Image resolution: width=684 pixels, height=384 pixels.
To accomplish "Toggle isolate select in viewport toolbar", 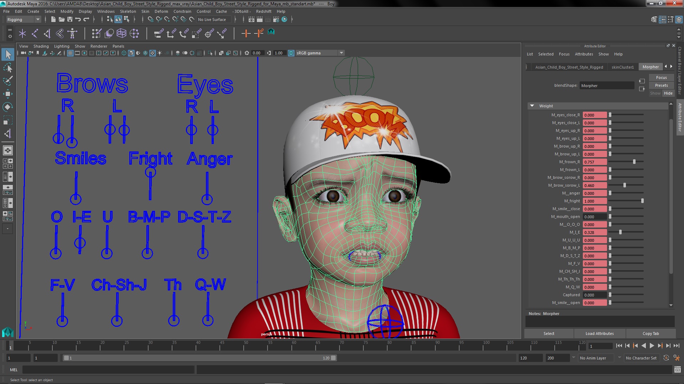I will click(x=210, y=53).
